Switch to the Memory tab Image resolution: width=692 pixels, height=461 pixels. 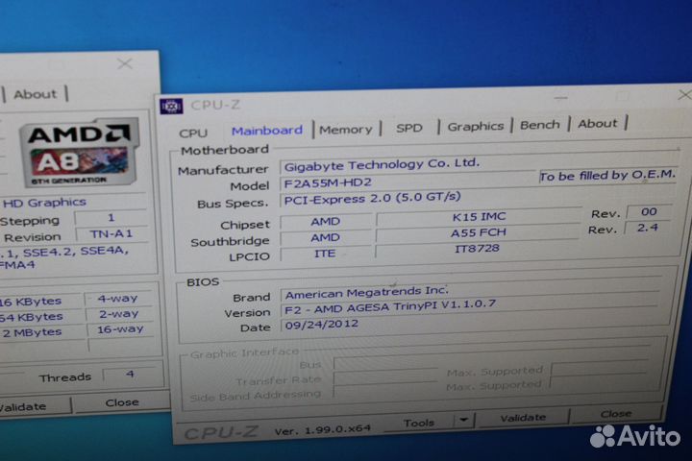(346, 130)
